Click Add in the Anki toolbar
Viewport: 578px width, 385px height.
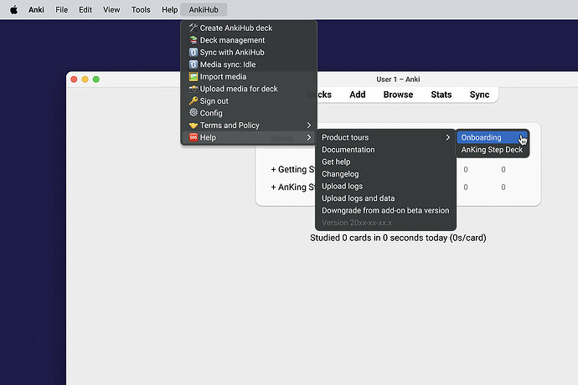(357, 95)
